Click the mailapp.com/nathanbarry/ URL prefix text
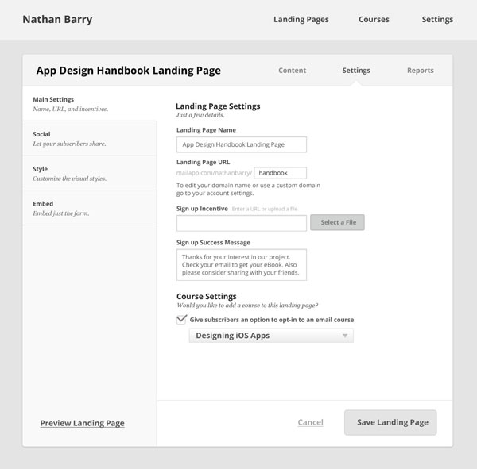The width and height of the screenshot is (477, 469). point(214,173)
